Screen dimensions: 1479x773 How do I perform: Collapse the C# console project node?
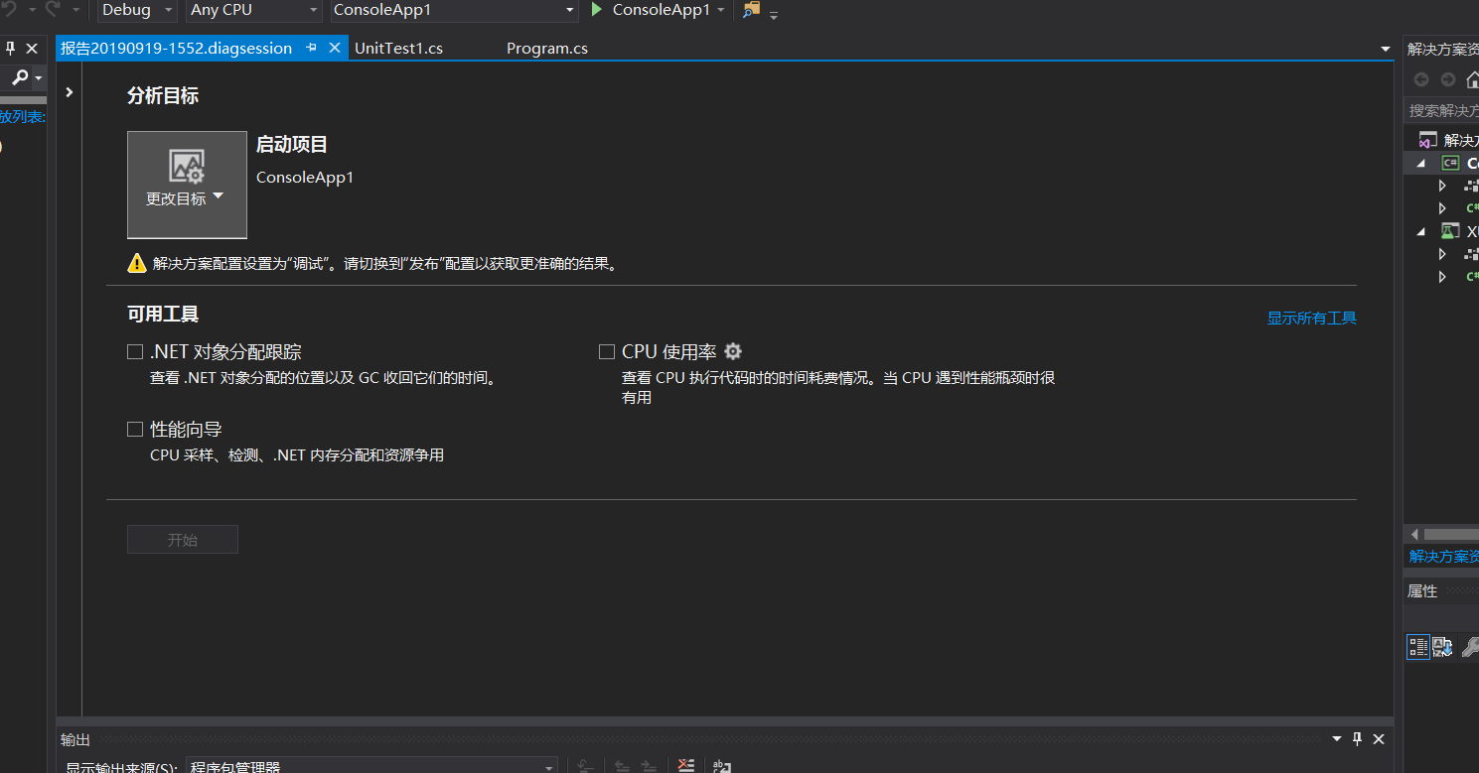pyautogui.click(x=1421, y=163)
